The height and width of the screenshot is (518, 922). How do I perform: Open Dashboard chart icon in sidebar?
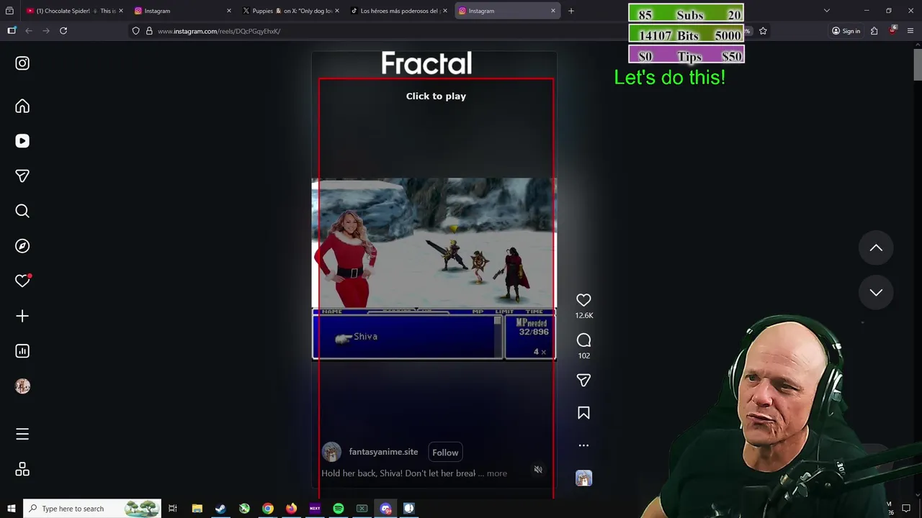22,351
